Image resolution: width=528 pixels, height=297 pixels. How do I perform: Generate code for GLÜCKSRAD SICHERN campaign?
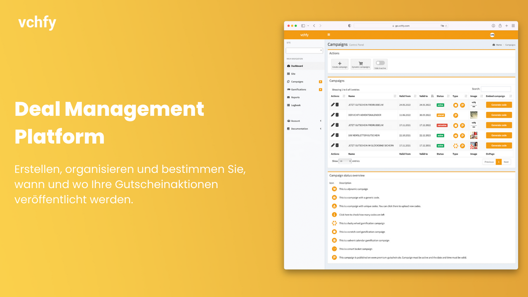[x=499, y=146]
